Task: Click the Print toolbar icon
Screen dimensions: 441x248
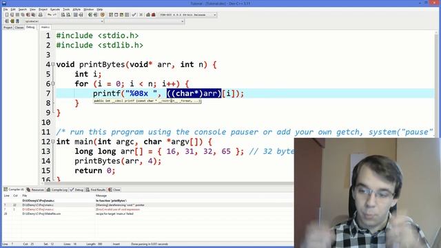Action: click(41, 14)
